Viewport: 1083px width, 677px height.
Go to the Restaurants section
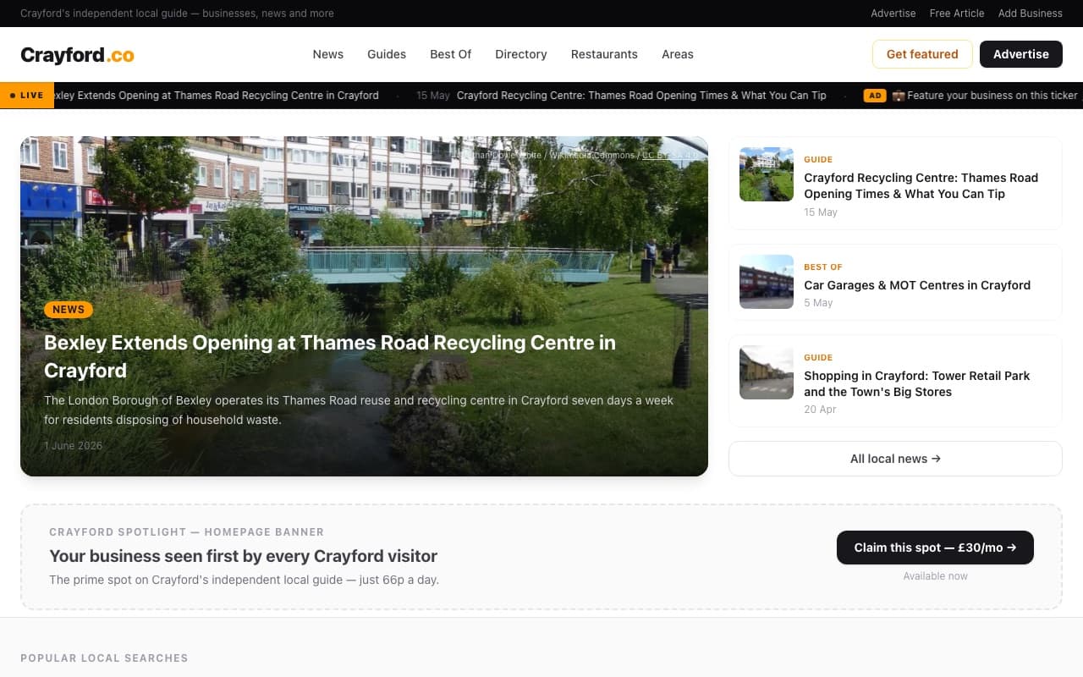(x=604, y=54)
